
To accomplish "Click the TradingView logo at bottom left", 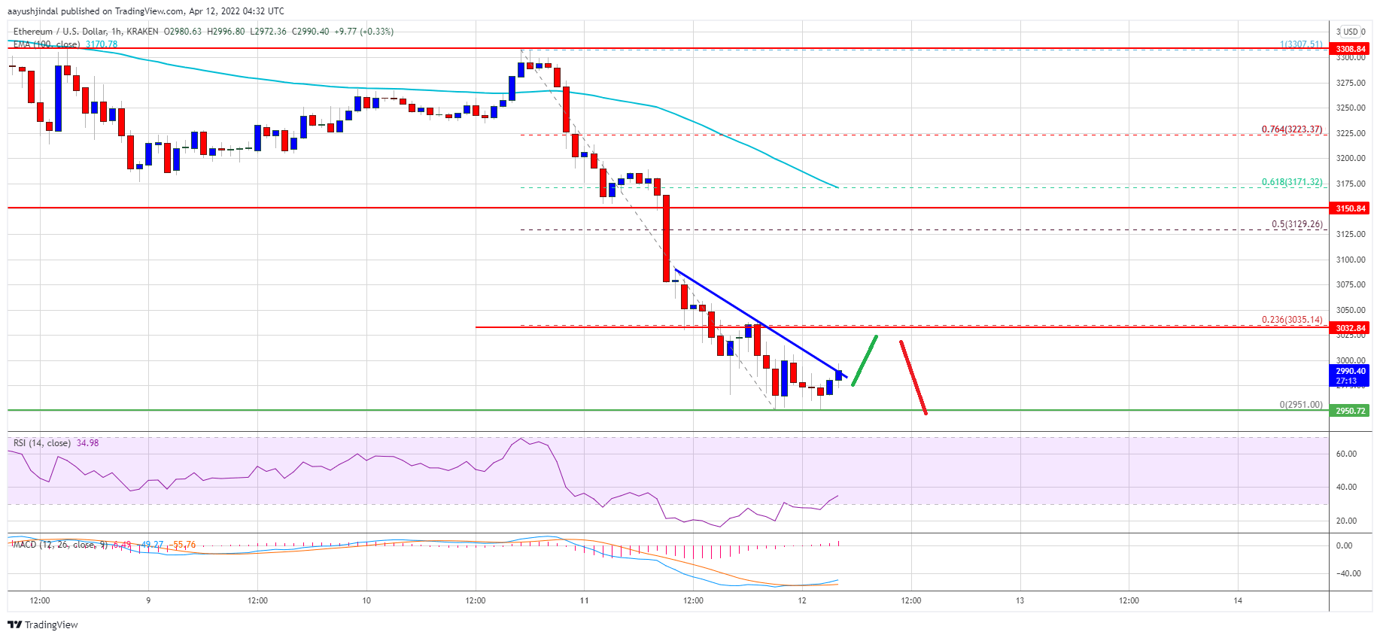I will [x=43, y=624].
